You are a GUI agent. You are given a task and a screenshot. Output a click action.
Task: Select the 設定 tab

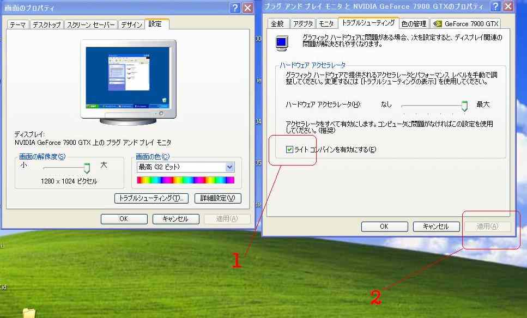[155, 23]
